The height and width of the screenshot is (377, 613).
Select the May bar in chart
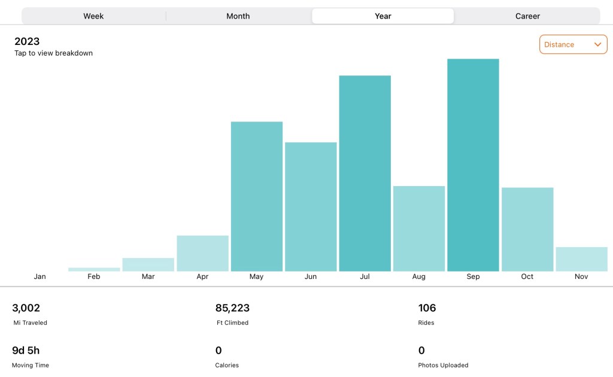pos(256,196)
